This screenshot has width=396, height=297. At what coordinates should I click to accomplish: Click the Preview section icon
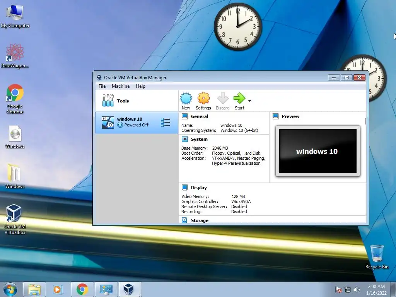click(x=275, y=116)
